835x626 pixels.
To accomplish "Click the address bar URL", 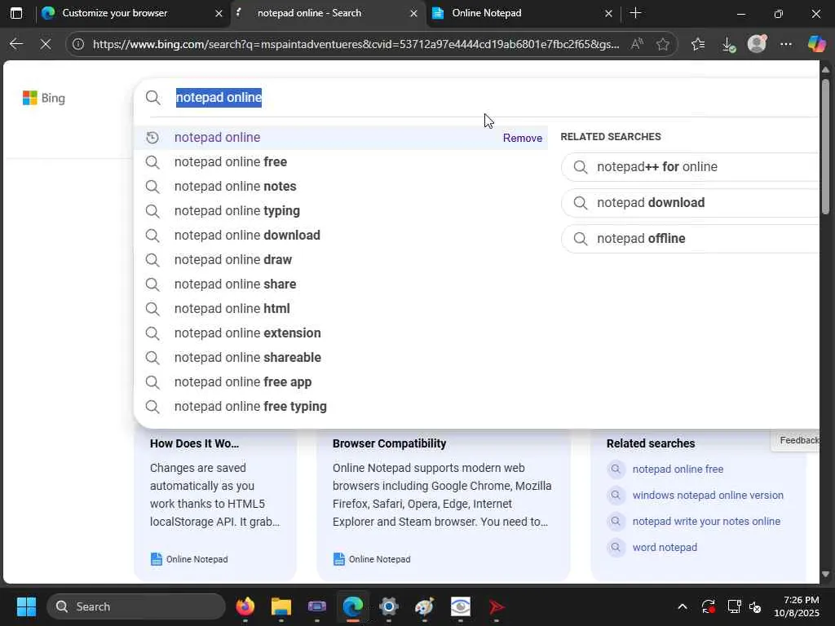I will [x=356, y=44].
